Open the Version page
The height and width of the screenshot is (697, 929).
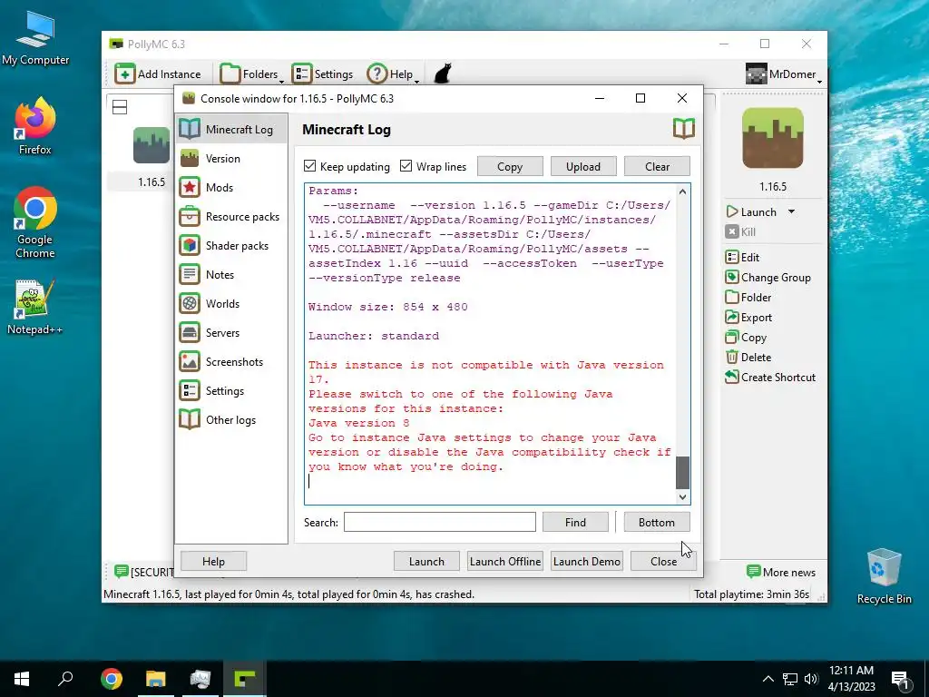[231, 158]
